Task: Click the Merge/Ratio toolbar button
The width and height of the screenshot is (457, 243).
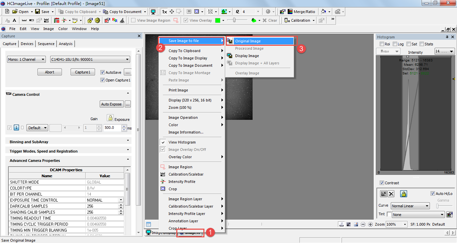Action: (x=301, y=12)
